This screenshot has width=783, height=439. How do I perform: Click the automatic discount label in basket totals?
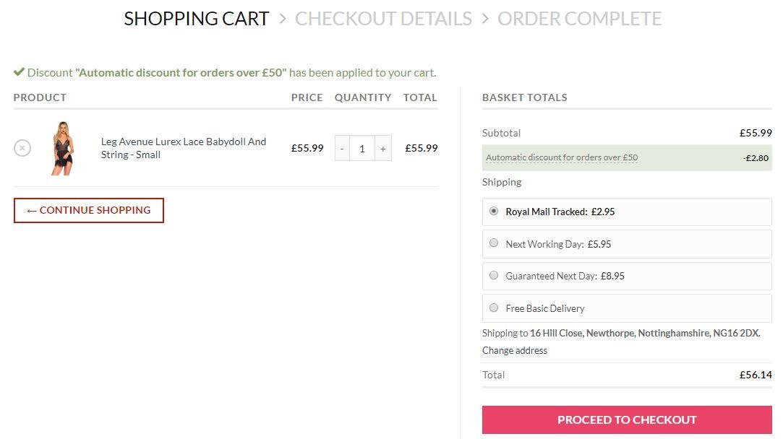[562, 157]
